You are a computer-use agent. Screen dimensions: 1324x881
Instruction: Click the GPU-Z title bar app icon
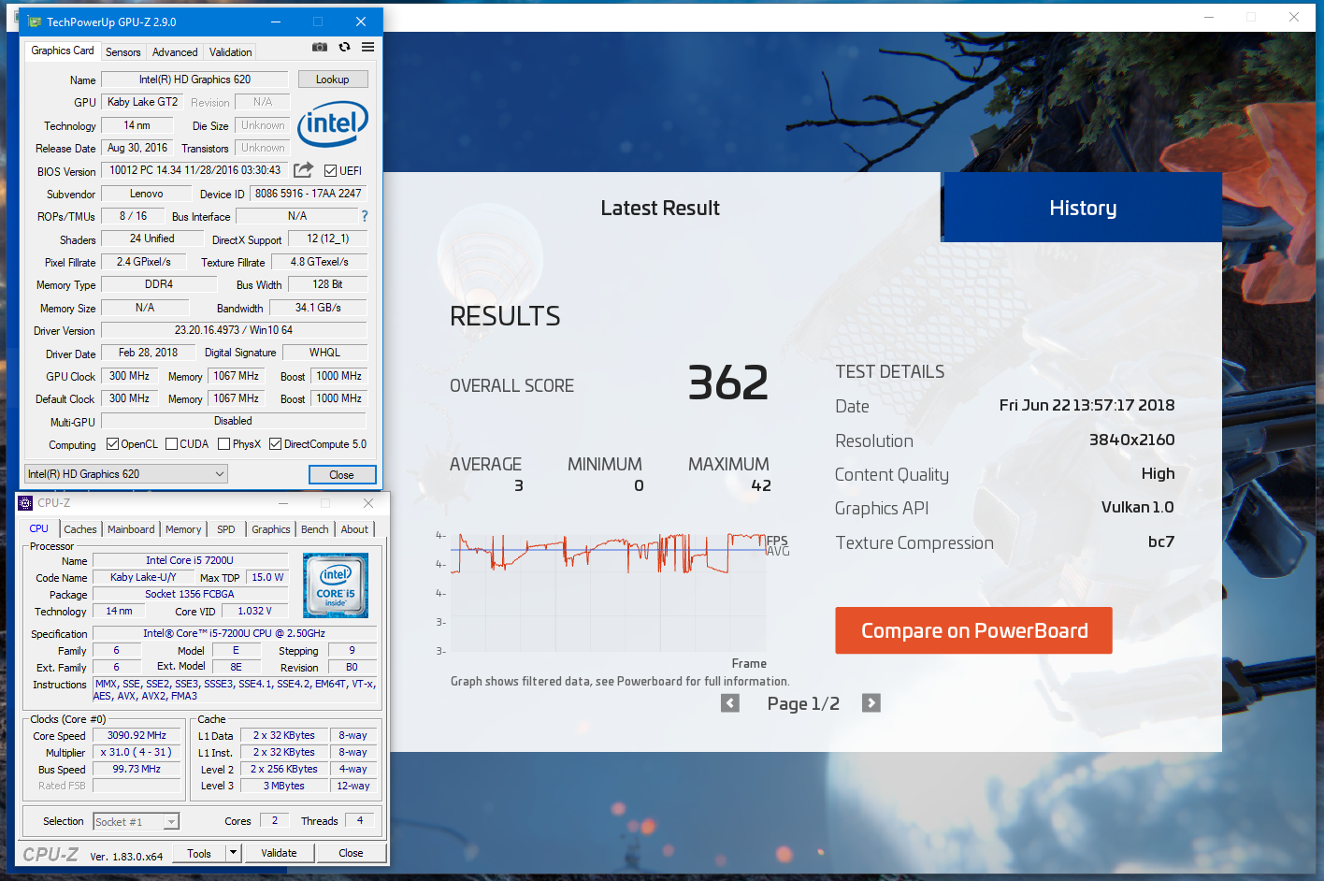coord(35,22)
